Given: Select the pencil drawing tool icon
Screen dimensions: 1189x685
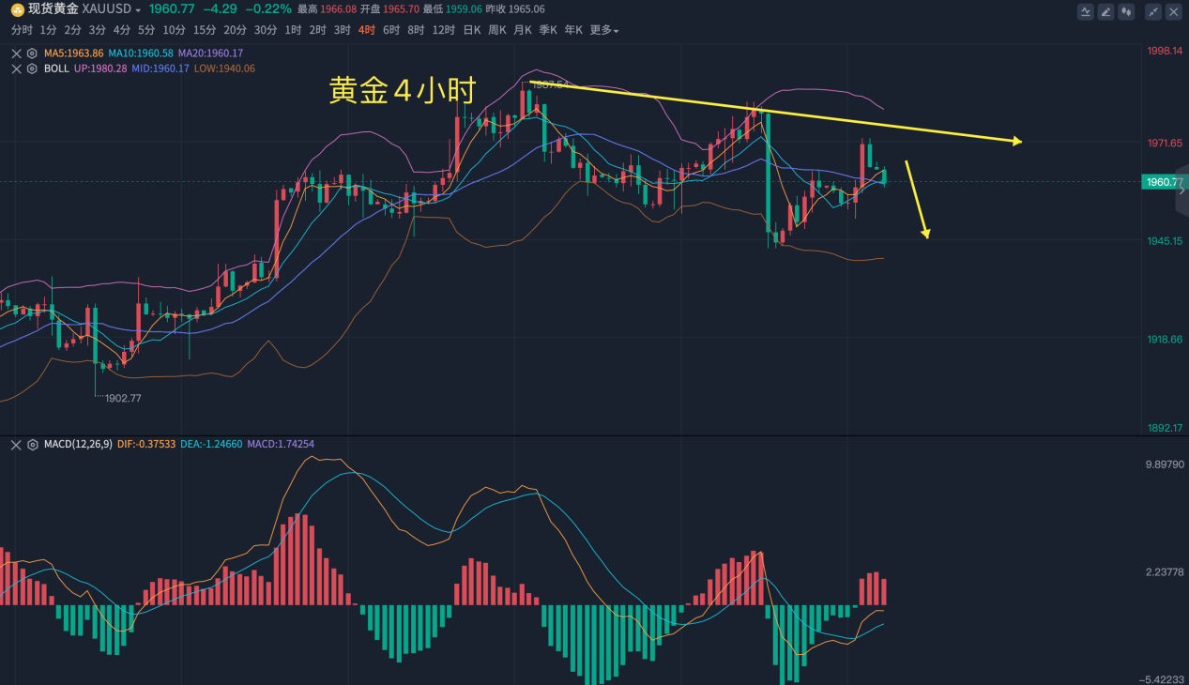Looking at the screenshot, I should 1106,11.
